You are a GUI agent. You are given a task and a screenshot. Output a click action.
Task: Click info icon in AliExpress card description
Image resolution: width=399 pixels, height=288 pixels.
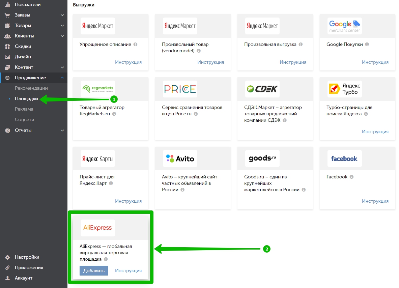106,259
